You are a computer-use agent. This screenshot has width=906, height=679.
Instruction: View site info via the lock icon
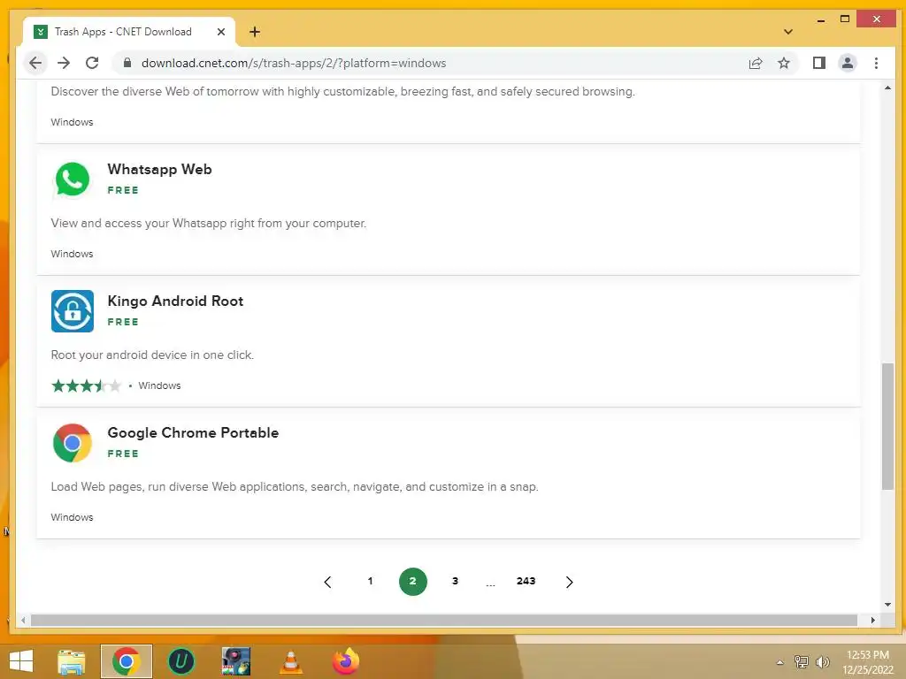(x=127, y=63)
